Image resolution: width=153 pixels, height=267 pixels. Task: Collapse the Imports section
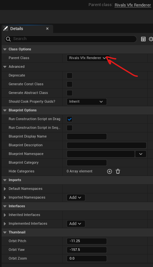point(5,180)
